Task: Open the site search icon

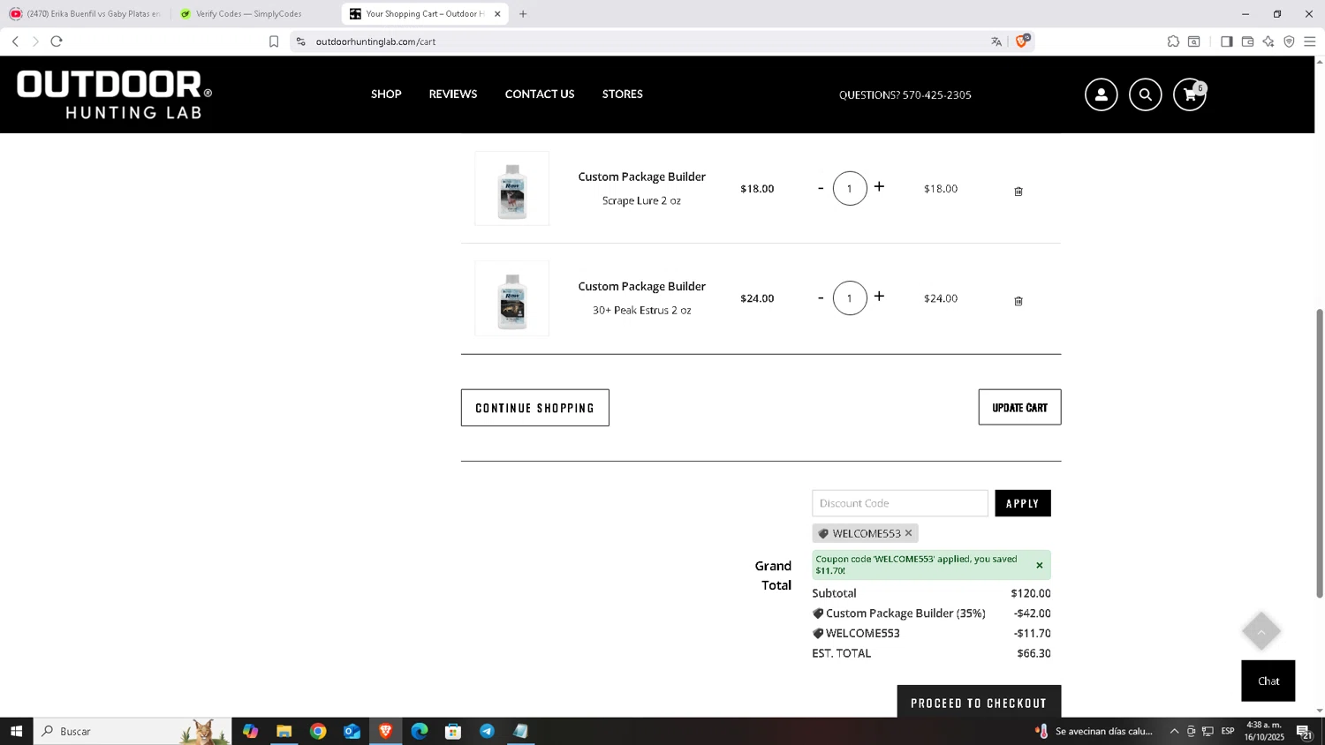Action: click(x=1145, y=94)
